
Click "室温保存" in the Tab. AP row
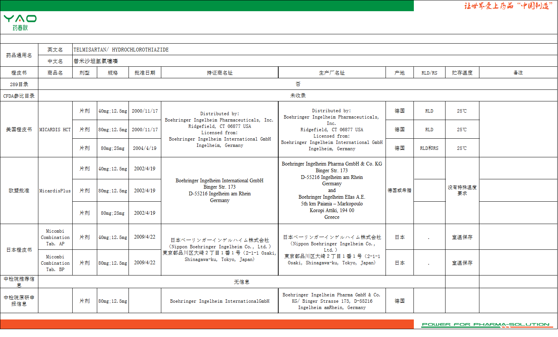point(462,237)
